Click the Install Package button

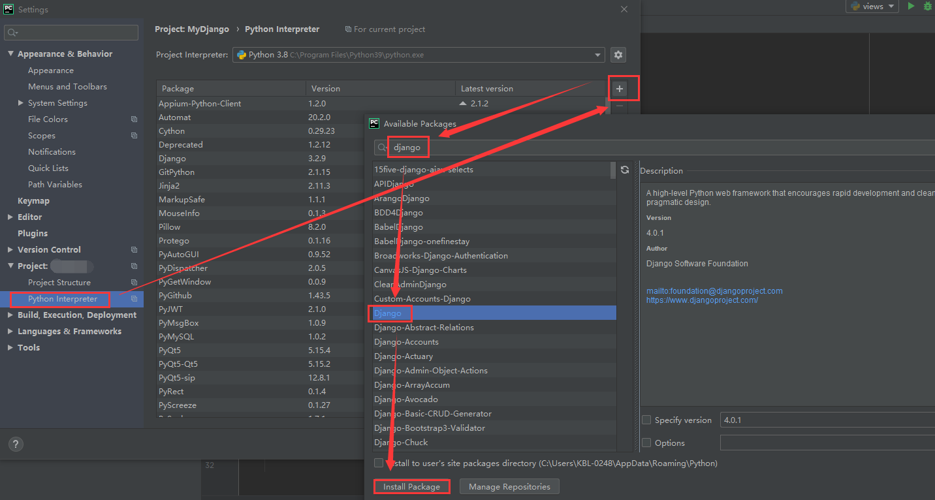click(x=412, y=487)
